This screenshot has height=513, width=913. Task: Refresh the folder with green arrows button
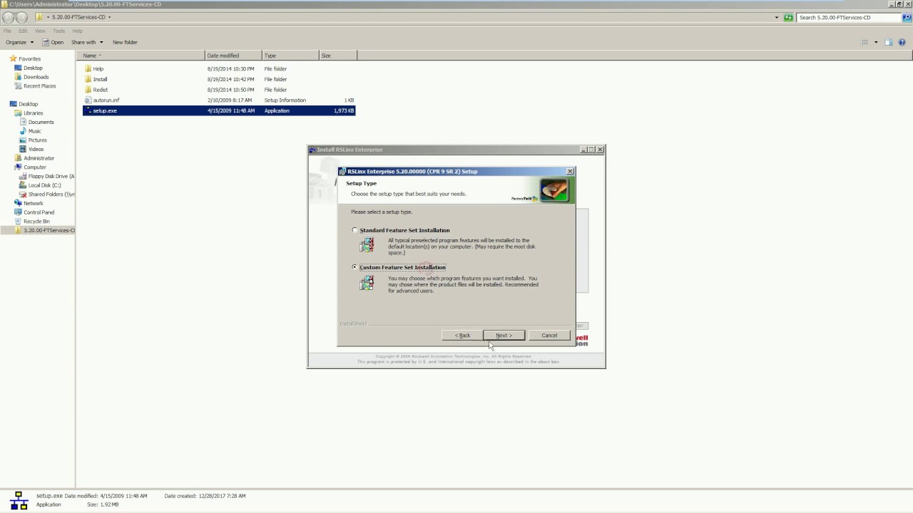pos(788,17)
